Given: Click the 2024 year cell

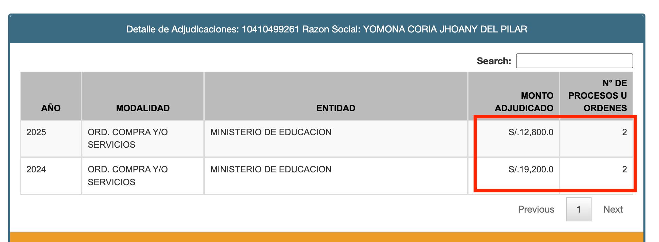Looking at the screenshot, I should (36, 169).
